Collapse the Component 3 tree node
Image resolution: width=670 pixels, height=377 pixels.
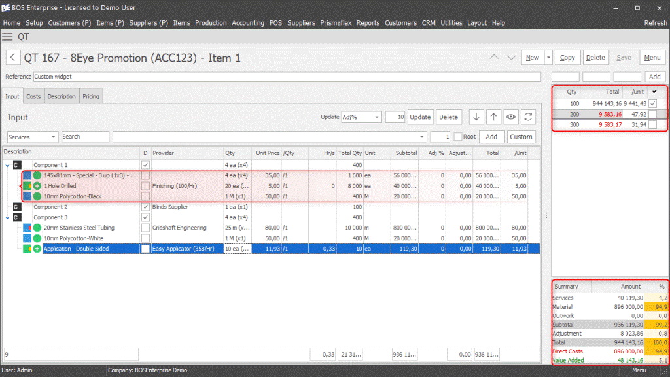pos(7,217)
